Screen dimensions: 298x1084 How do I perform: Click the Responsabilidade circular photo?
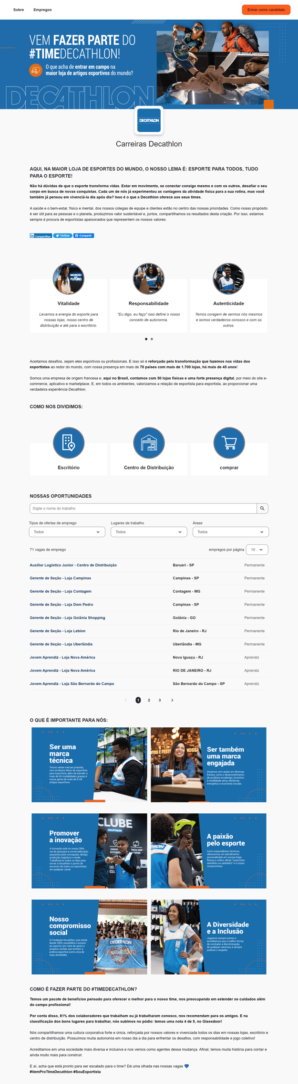[149, 278]
